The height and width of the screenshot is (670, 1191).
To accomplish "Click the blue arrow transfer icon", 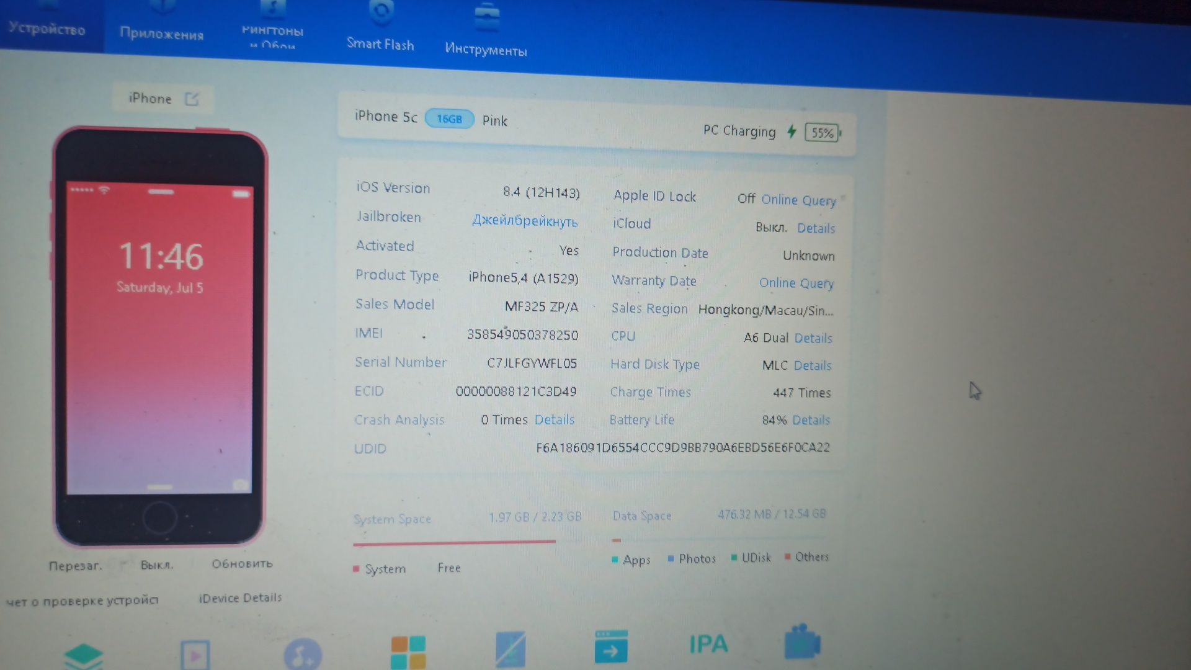I will pyautogui.click(x=611, y=646).
